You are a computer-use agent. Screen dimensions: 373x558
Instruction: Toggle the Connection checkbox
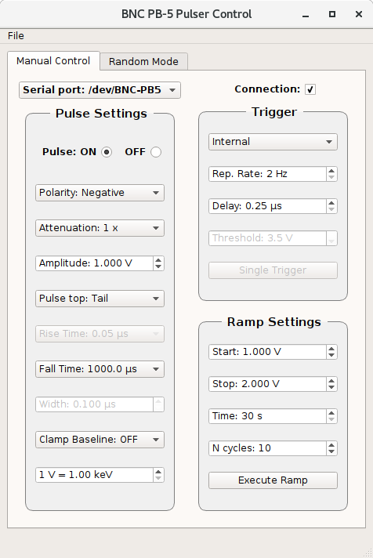click(x=310, y=89)
